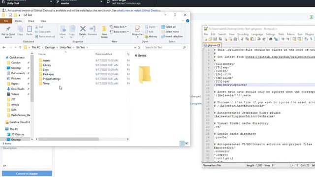
Task: Click Notepad++ Print toolbar icon
Action: (x=235, y=39)
